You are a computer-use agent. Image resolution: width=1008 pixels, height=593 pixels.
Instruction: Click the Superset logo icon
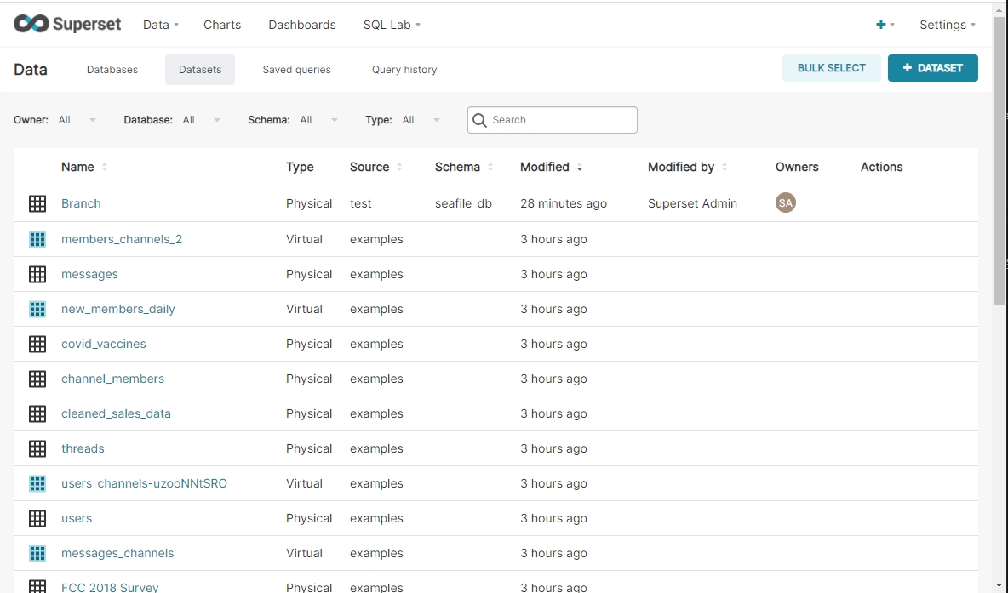coord(31,24)
